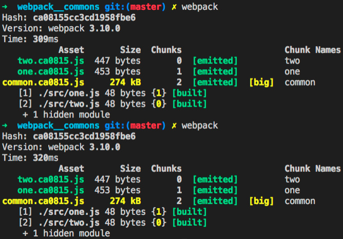The width and height of the screenshot is (343, 239).
Task: Click './src/two.js' module path in the 320ms build
Action: 69,223
